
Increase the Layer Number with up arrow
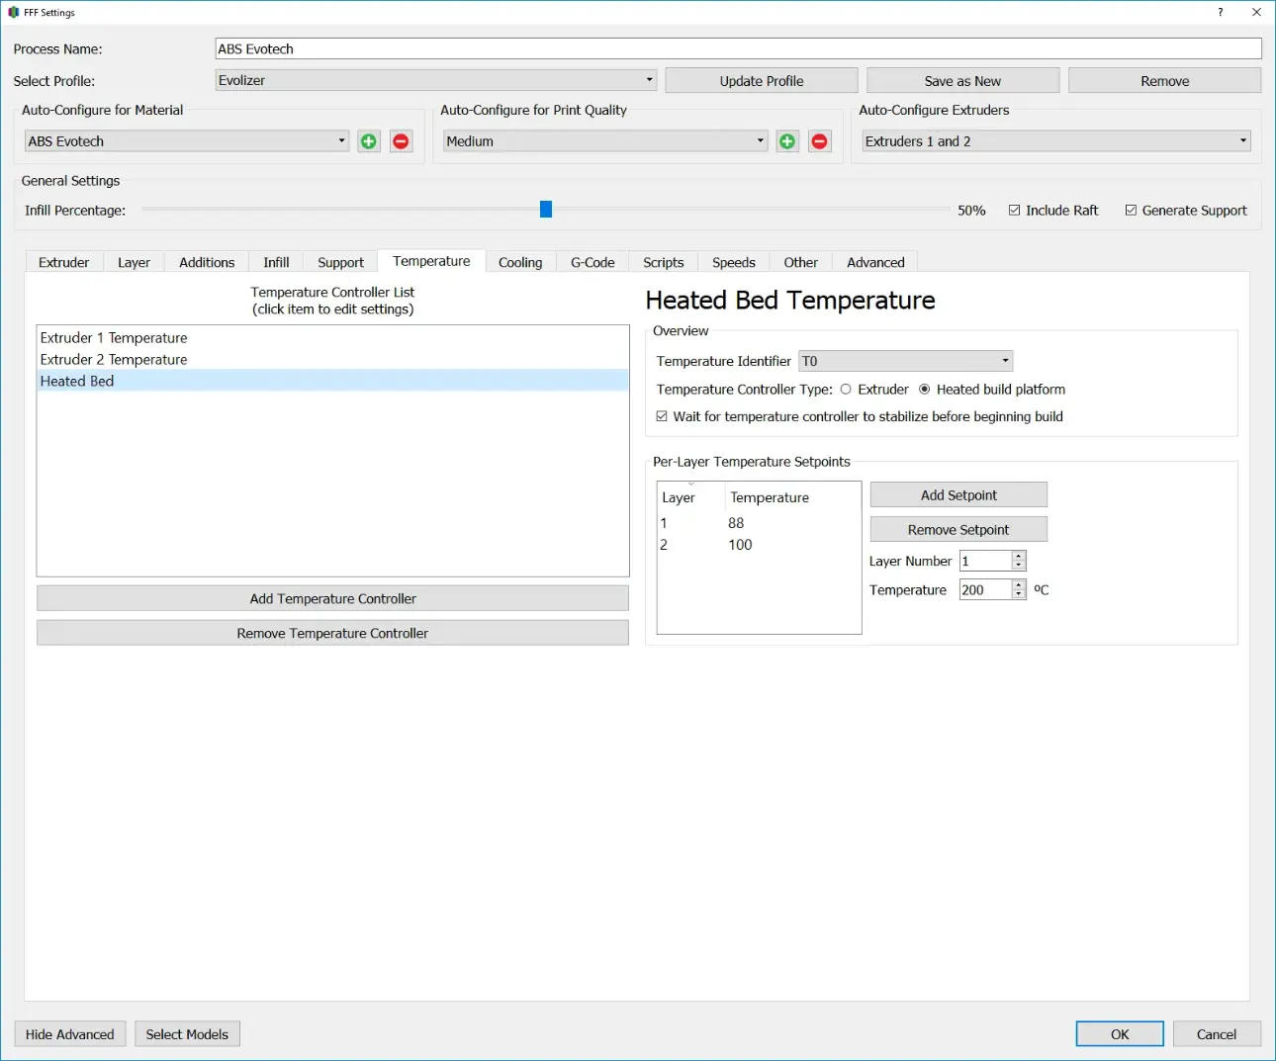click(1019, 556)
